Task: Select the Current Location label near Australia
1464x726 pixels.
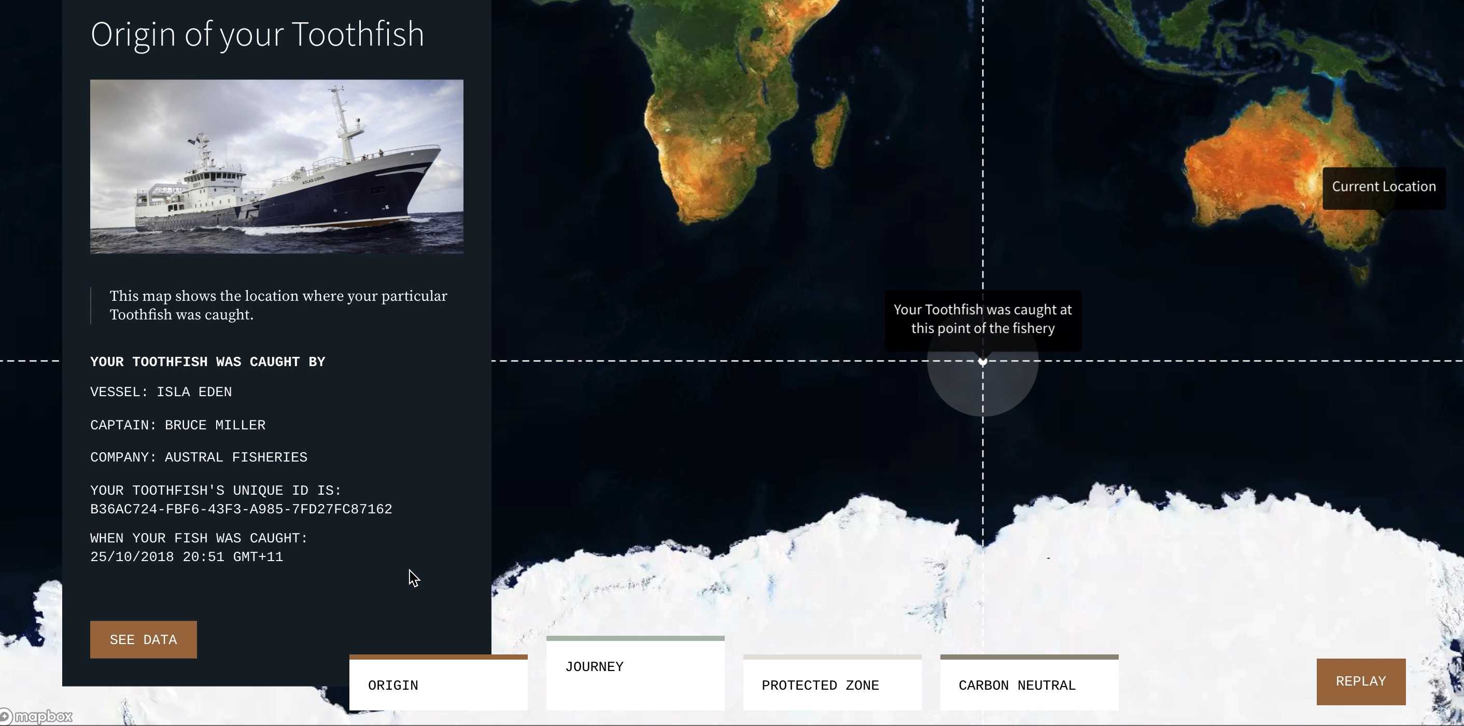Action: [1383, 187]
